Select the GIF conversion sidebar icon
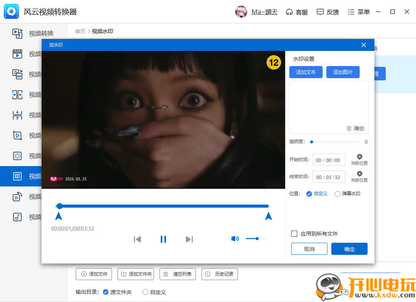This screenshot has width=416, height=302. click(x=17, y=74)
